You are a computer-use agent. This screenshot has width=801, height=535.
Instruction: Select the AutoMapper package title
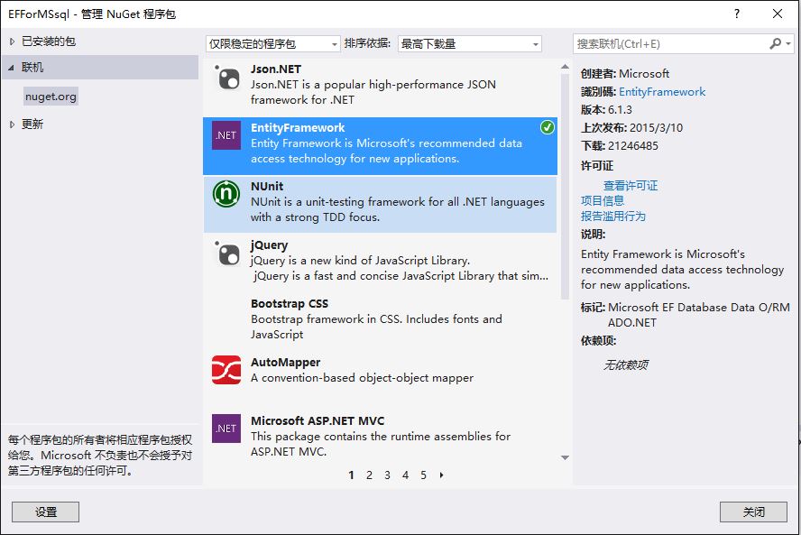tap(286, 363)
